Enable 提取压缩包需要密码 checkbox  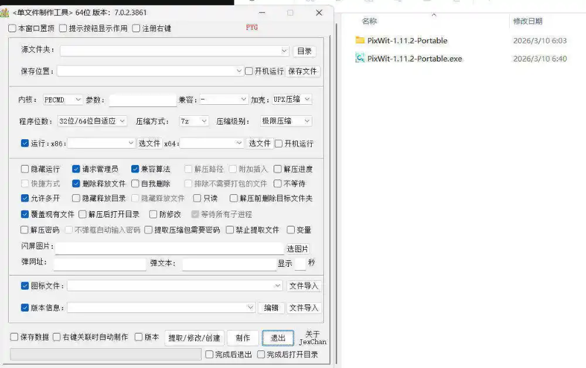tap(148, 230)
